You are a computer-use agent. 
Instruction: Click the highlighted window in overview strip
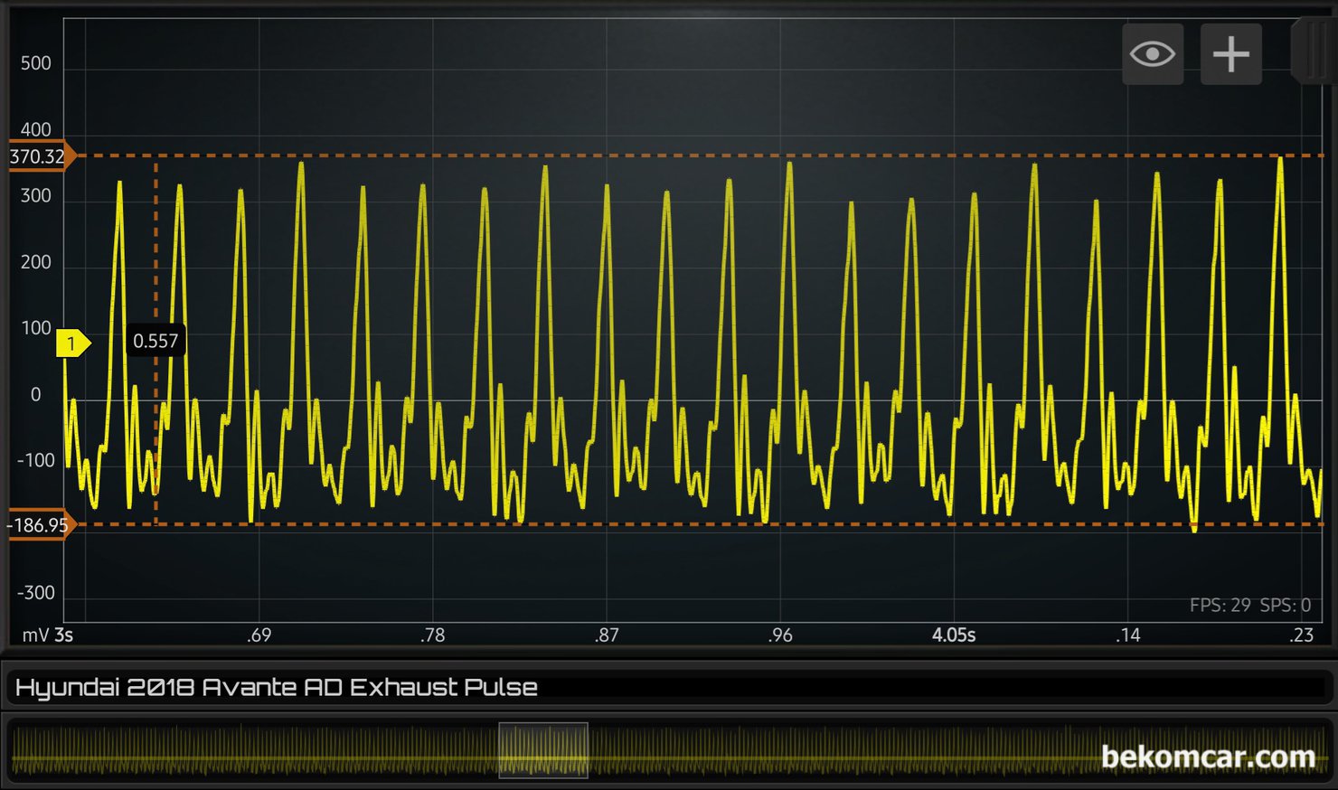[543, 750]
